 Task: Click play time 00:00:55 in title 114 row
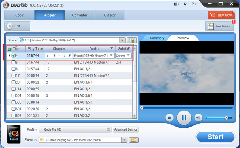(x=33, y=89)
